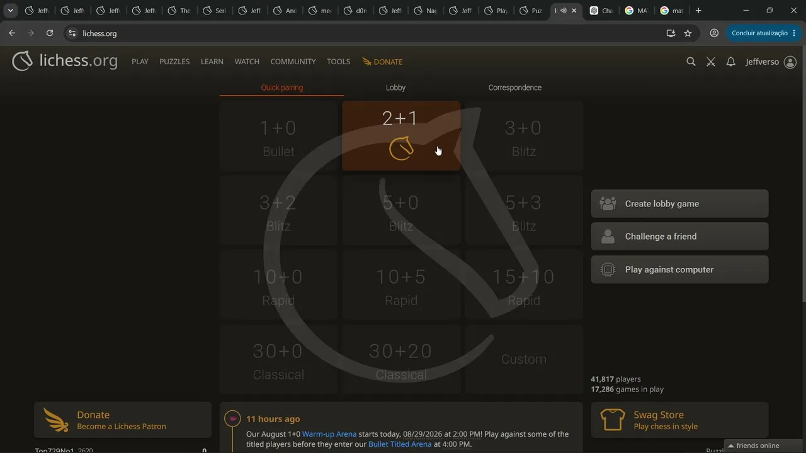This screenshot has width=806, height=453.
Task: Open the COMMUNITY menu
Action: [293, 62]
